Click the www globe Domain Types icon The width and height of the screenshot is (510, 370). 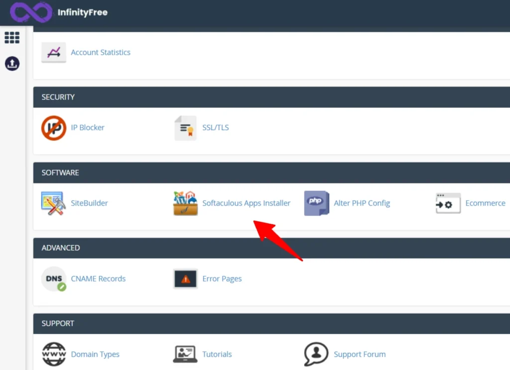tap(54, 354)
